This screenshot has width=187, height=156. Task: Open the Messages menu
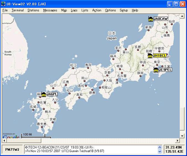point(50,10)
